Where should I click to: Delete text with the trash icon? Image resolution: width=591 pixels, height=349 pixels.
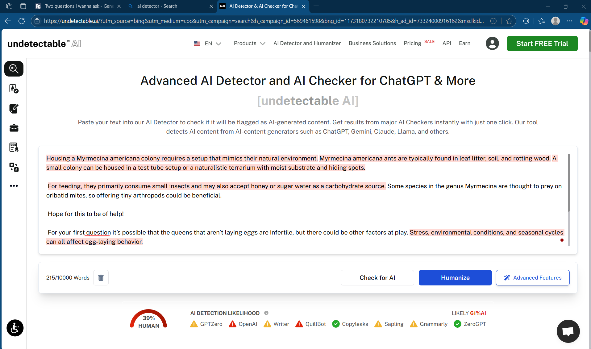point(101,278)
